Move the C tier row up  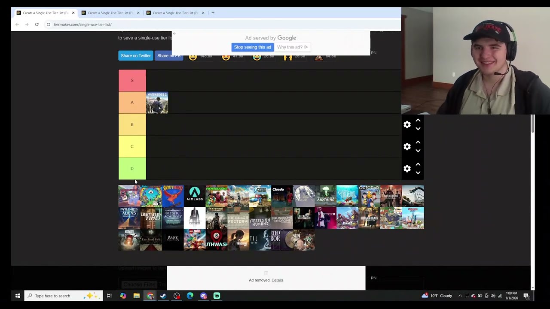[418, 142]
